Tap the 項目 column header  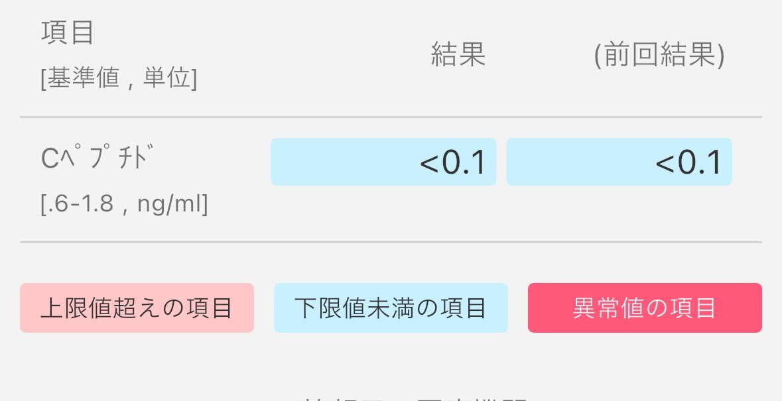pyautogui.click(x=68, y=33)
